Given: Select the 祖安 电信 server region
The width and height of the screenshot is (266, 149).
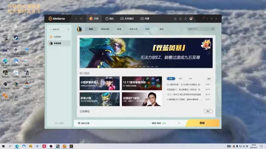Looking at the screenshot, I should pyautogui.click(x=158, y=123).
